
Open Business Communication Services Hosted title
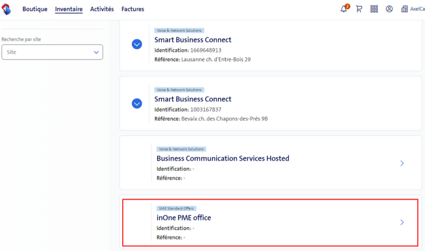223,158
